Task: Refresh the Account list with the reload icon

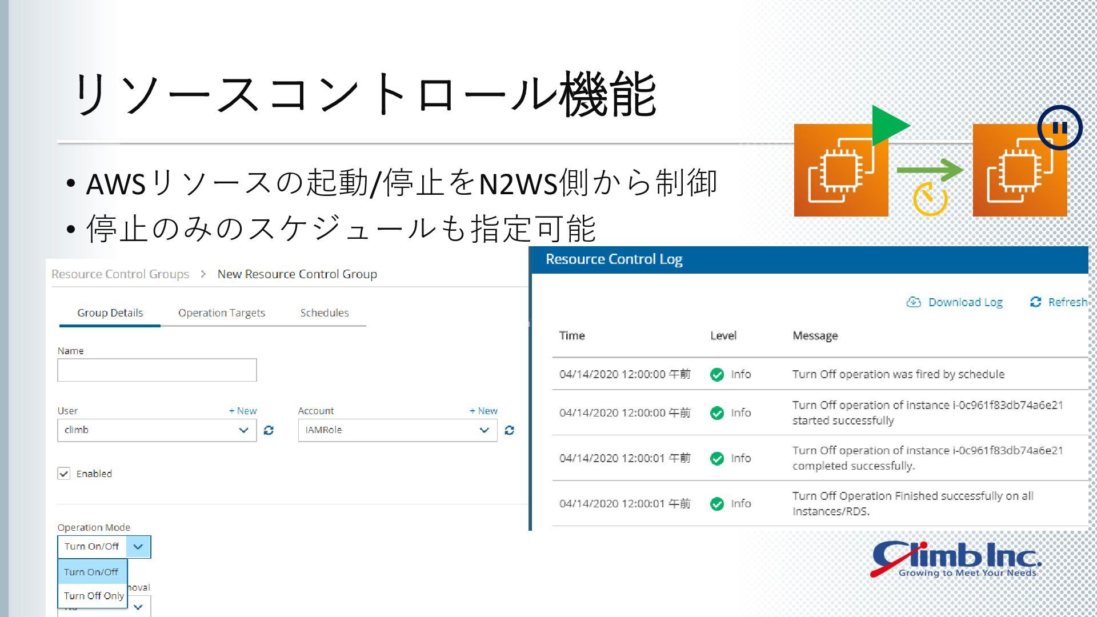Action: 509,430
